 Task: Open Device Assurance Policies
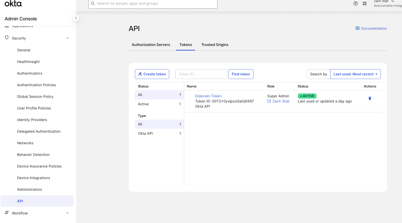(x=39, y=166)
